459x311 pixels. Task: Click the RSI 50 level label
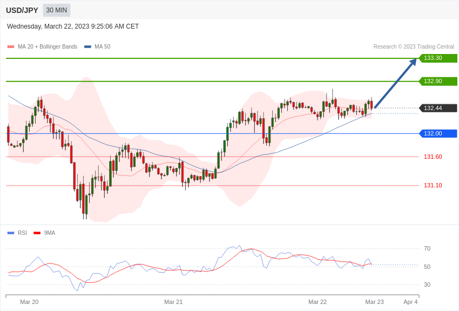tap(427, 267)
